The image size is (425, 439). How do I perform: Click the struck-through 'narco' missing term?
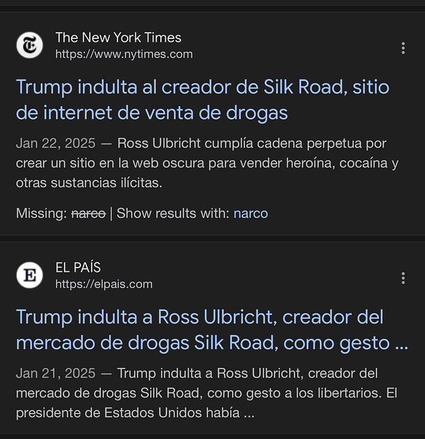coord(88,214)
